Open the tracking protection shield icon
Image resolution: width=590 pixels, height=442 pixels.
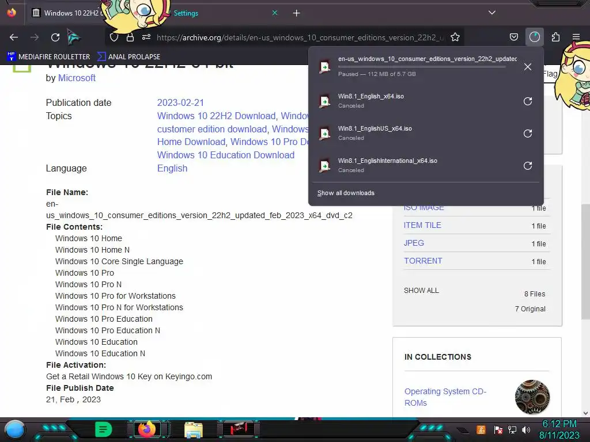point(114,37)
